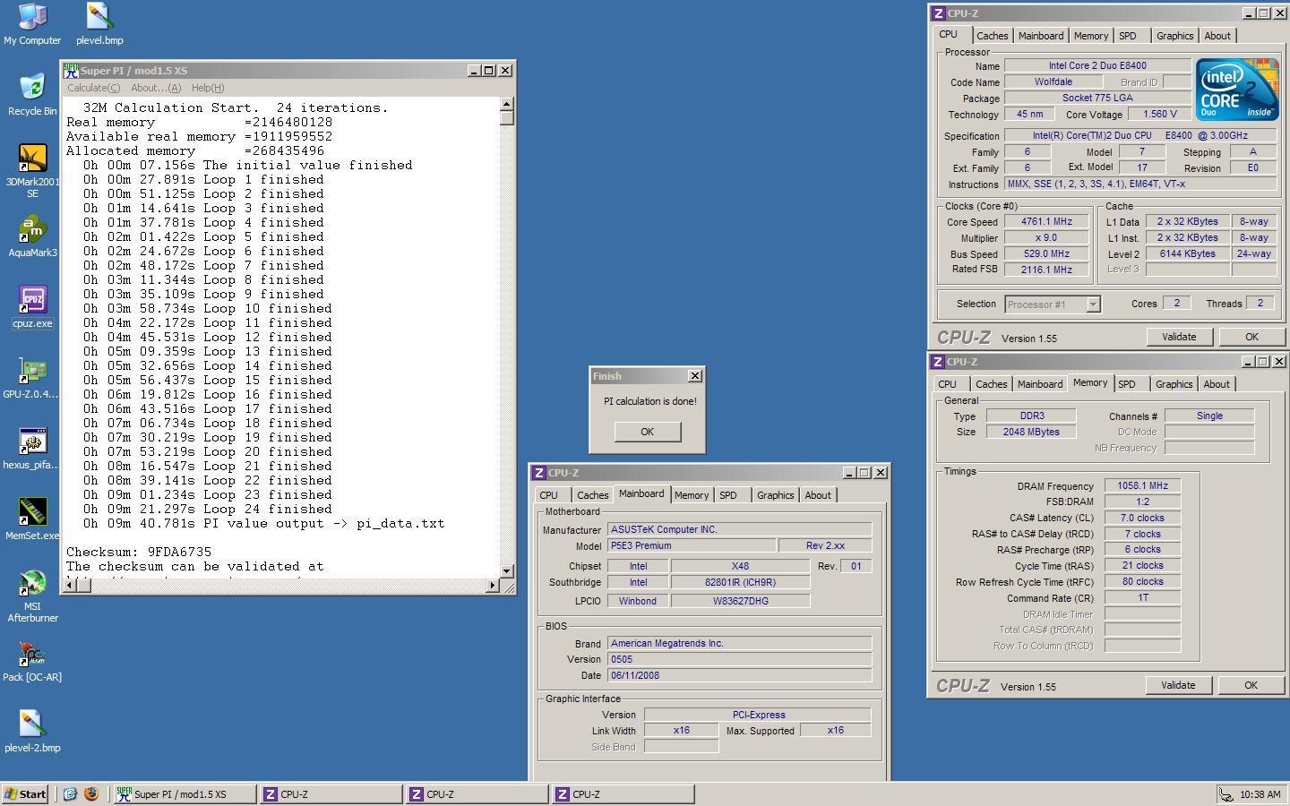Click Validate in CPU-Z CPU window

click(x=1179, y=337)
